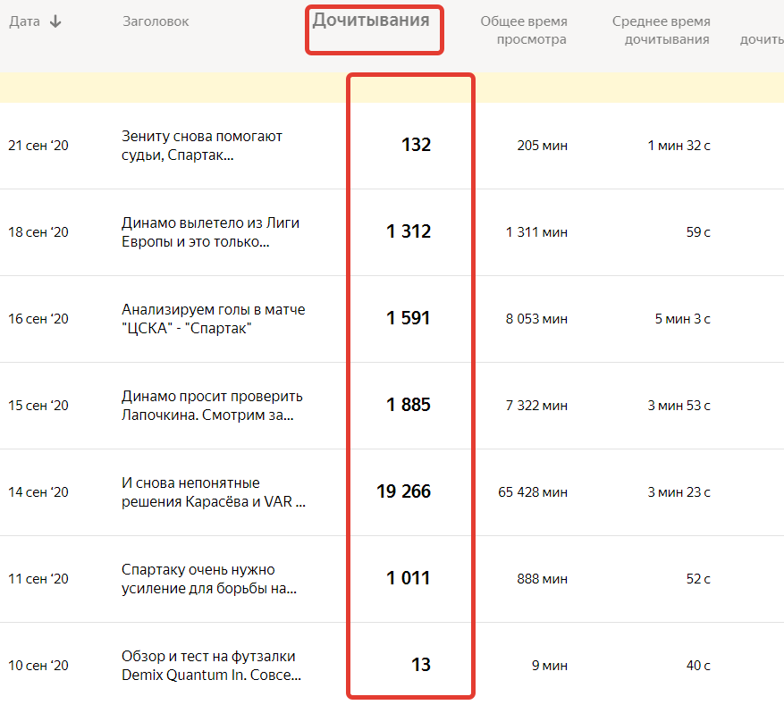Click the read-through value 1 591
784x705 pixels.
[x=409, y=318]
